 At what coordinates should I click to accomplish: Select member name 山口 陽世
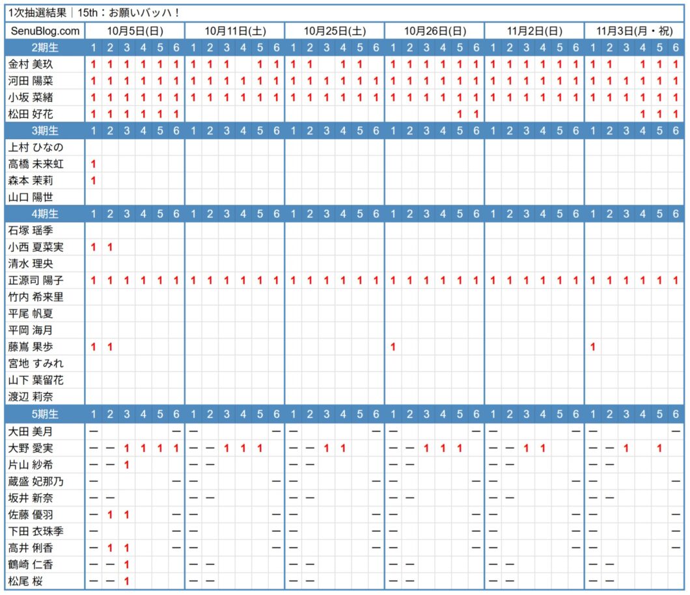click(31, 197)
